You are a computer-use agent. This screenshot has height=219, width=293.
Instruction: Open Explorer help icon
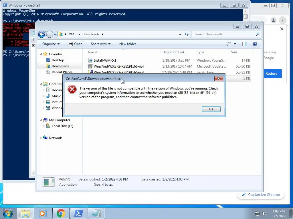255,44
